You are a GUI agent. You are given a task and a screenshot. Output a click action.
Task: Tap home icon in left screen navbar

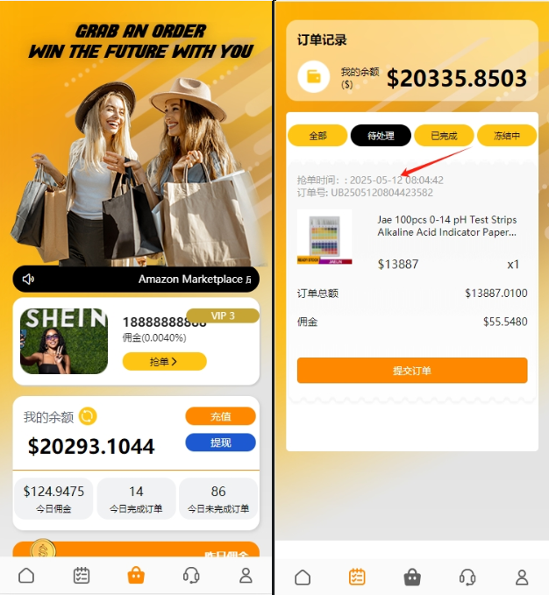[x=26, y=575]
